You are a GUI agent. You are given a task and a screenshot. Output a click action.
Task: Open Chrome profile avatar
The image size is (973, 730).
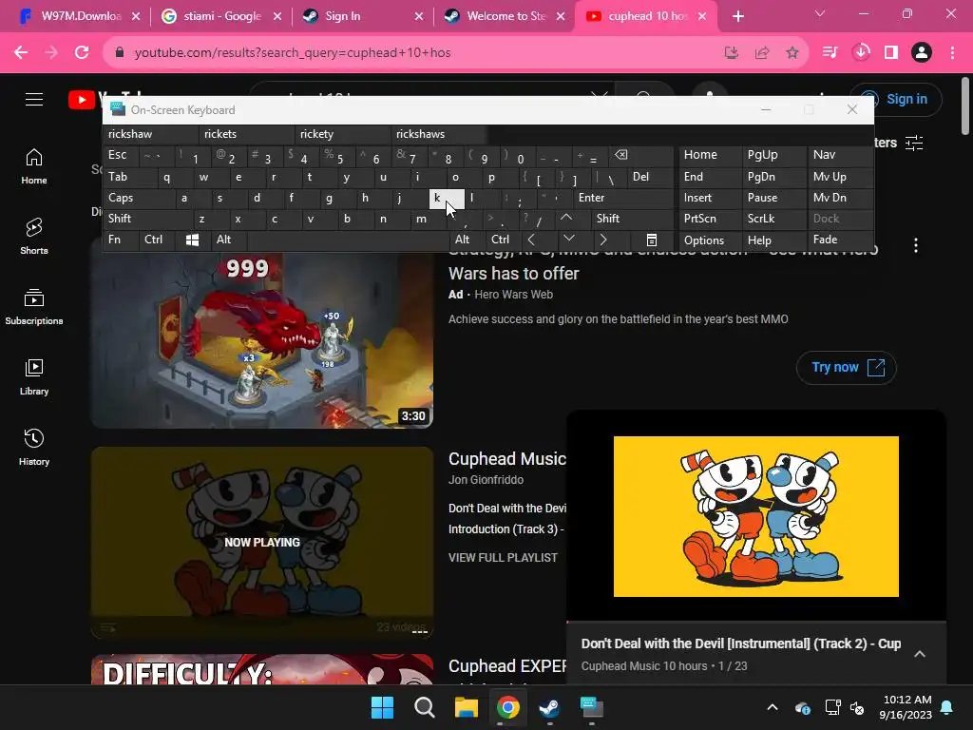coord(922,53)
